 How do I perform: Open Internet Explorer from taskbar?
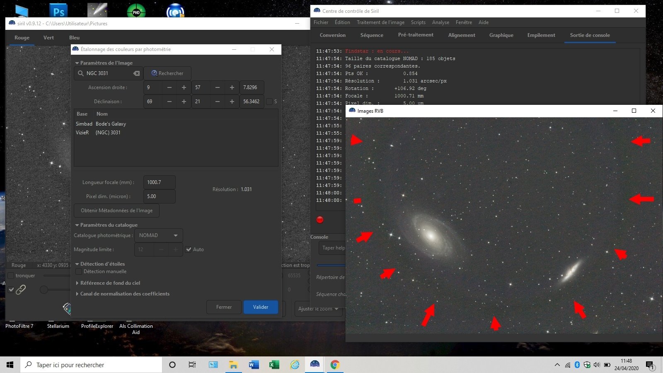295,365
